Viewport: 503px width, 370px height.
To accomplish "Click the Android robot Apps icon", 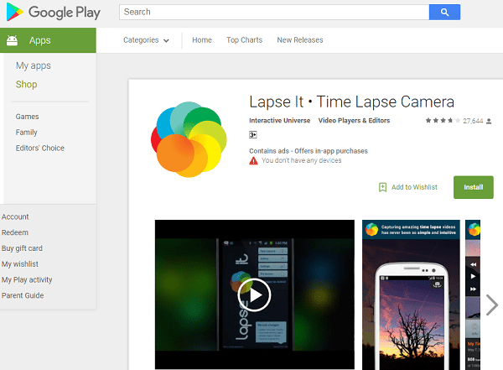I will [x=13, y=40].
